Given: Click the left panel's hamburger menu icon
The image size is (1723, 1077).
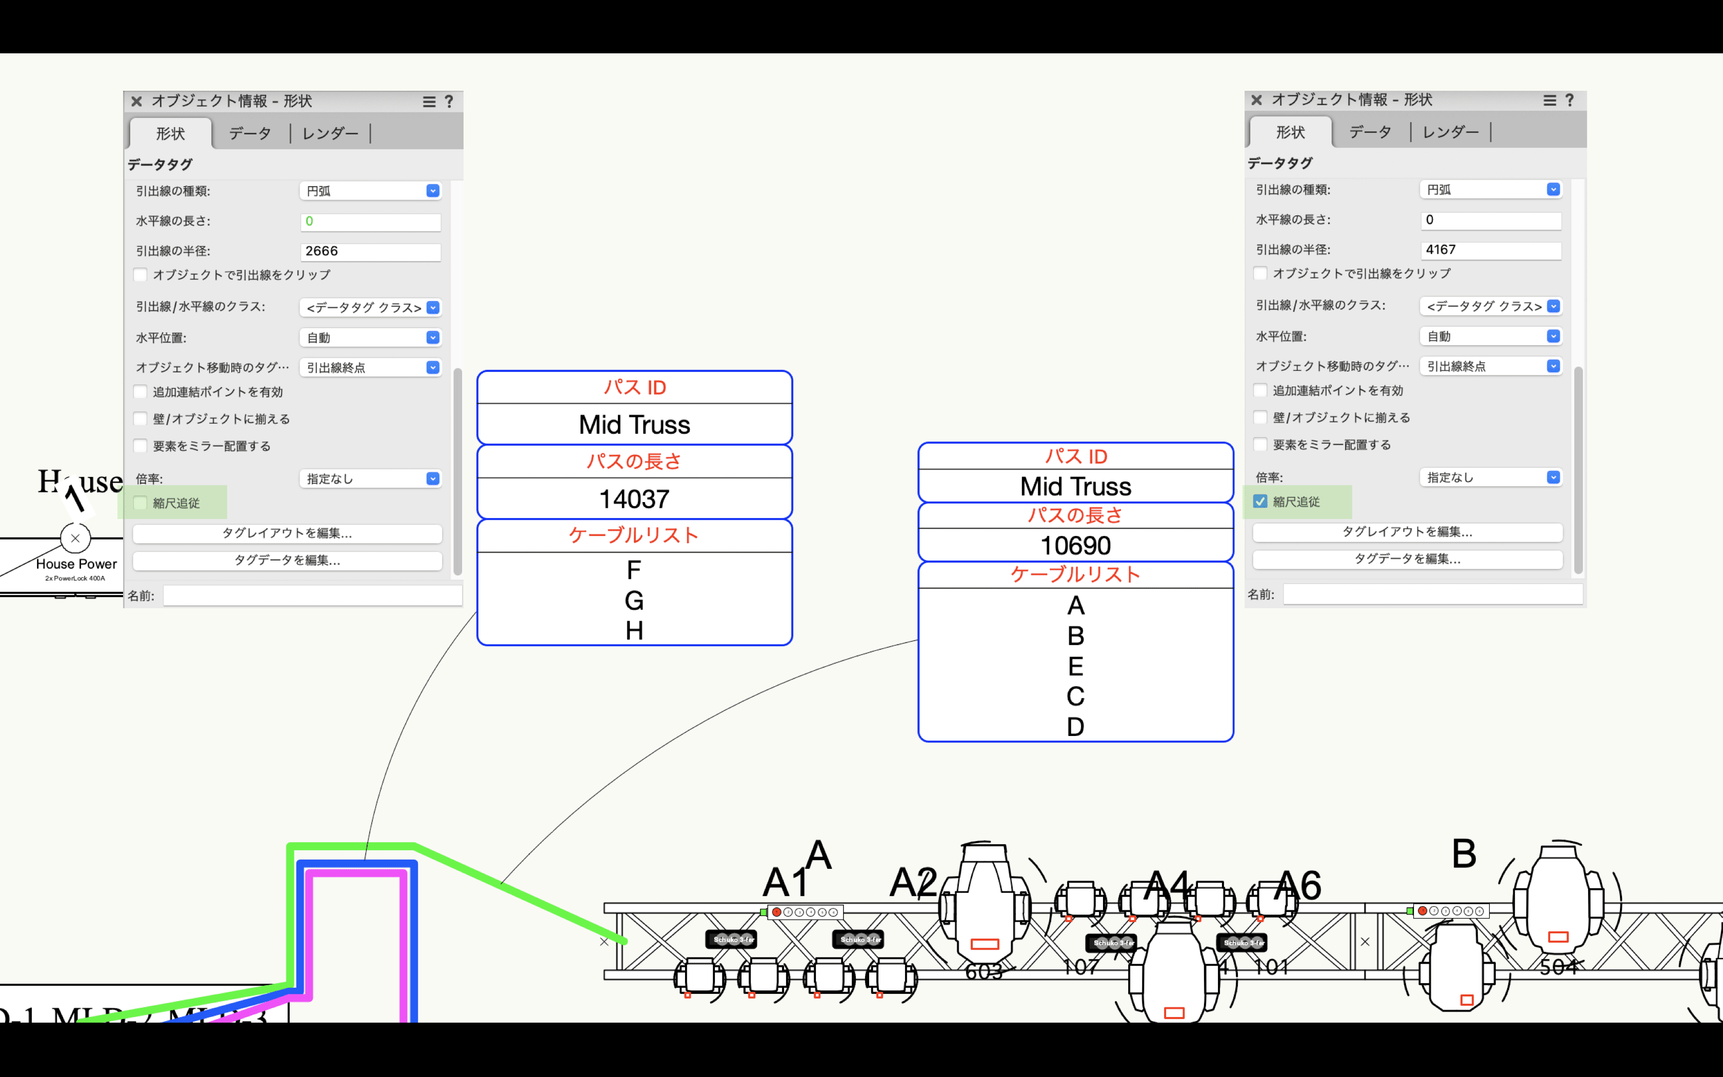Looking at the screenshot, I should [429, 102].
